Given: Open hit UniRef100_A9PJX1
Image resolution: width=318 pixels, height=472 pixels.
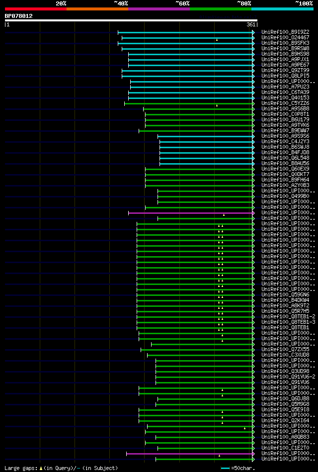Looking at the screenshot, I should tap(286, 60).
